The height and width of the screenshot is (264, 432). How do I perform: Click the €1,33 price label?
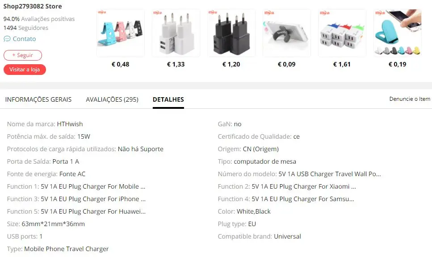tap(176, 64)
